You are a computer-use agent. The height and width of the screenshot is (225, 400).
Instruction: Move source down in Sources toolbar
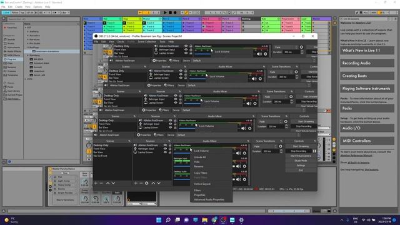click(159, 183)
